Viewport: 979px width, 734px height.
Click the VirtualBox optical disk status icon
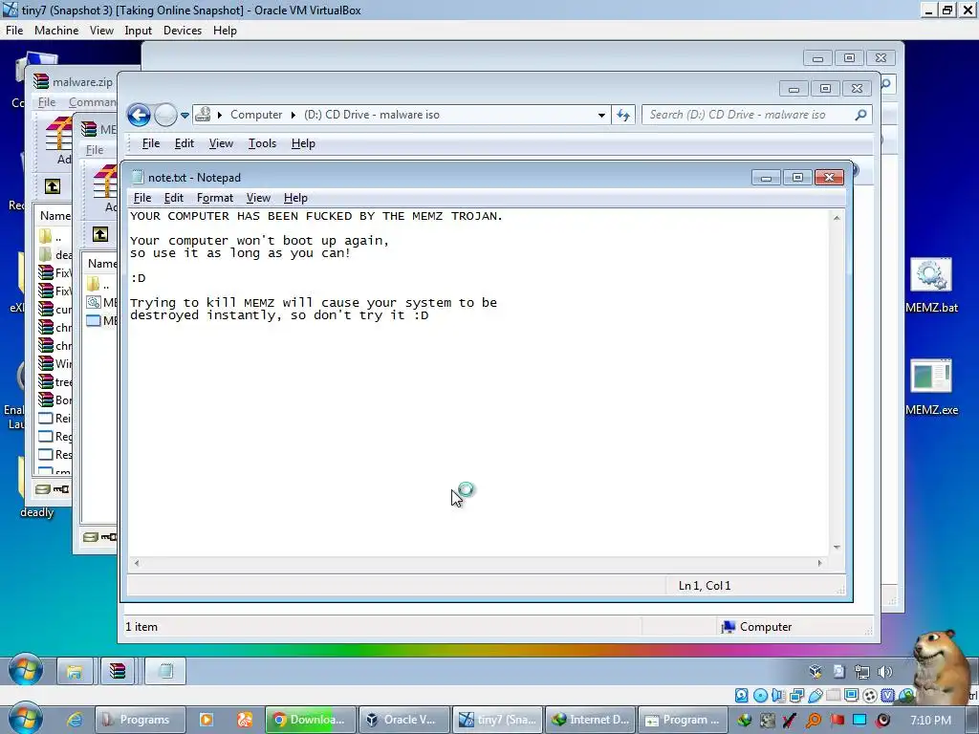[x=760, y=696]
